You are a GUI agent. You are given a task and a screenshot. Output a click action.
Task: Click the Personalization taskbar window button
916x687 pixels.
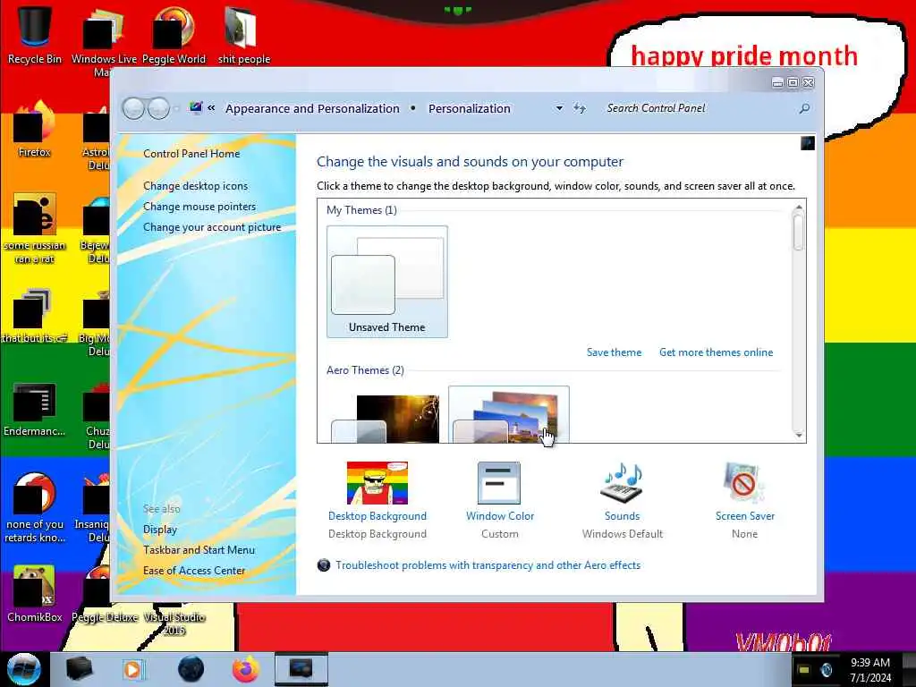(x=301, y=669)
